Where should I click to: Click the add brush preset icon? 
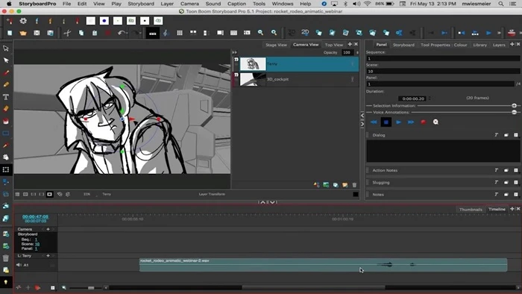pyautogui.click(x=9, y=21)
